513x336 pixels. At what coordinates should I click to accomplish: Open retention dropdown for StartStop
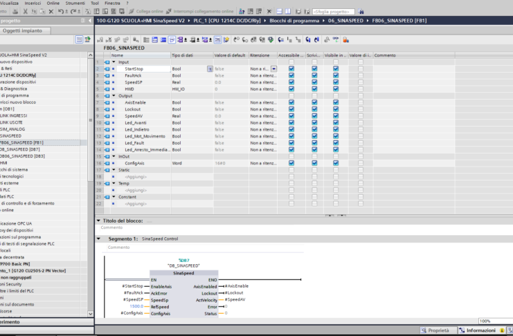click(x=274, y=69)
